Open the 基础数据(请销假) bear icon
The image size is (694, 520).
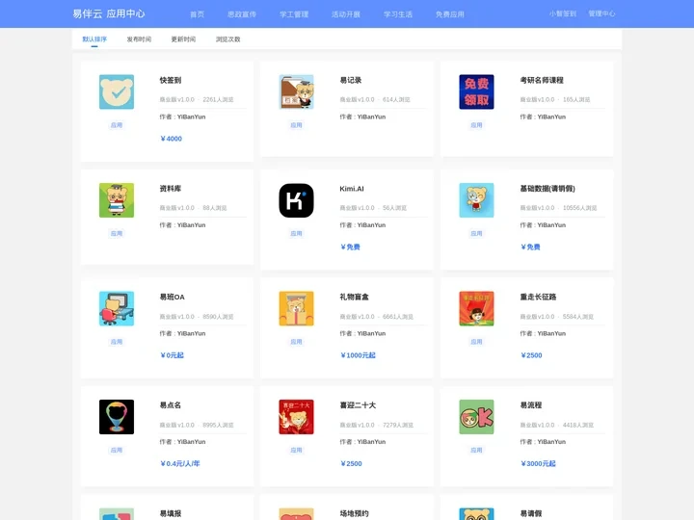[476, 200]
